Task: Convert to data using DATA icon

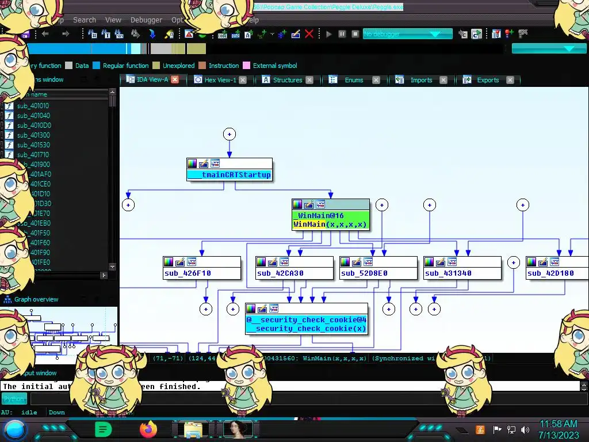Action: (235, 35)
